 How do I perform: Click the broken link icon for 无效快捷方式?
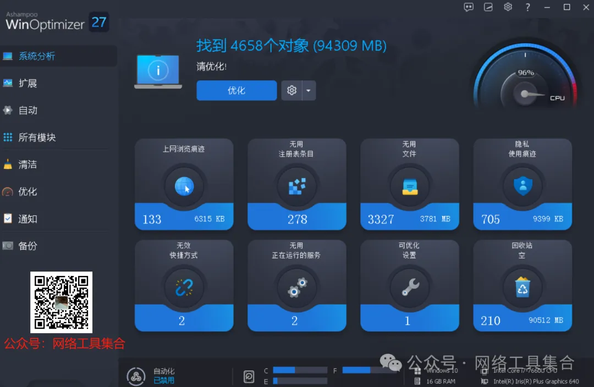(x=184, y=288)
